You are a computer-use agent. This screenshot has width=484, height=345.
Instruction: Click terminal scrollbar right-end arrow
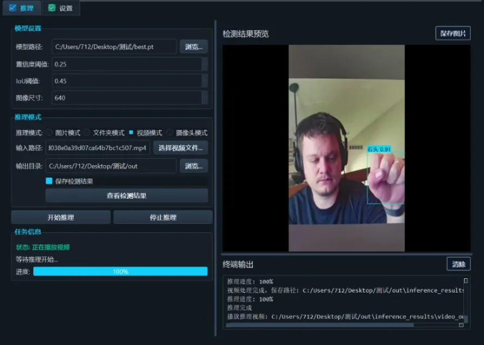click(461, 325)
